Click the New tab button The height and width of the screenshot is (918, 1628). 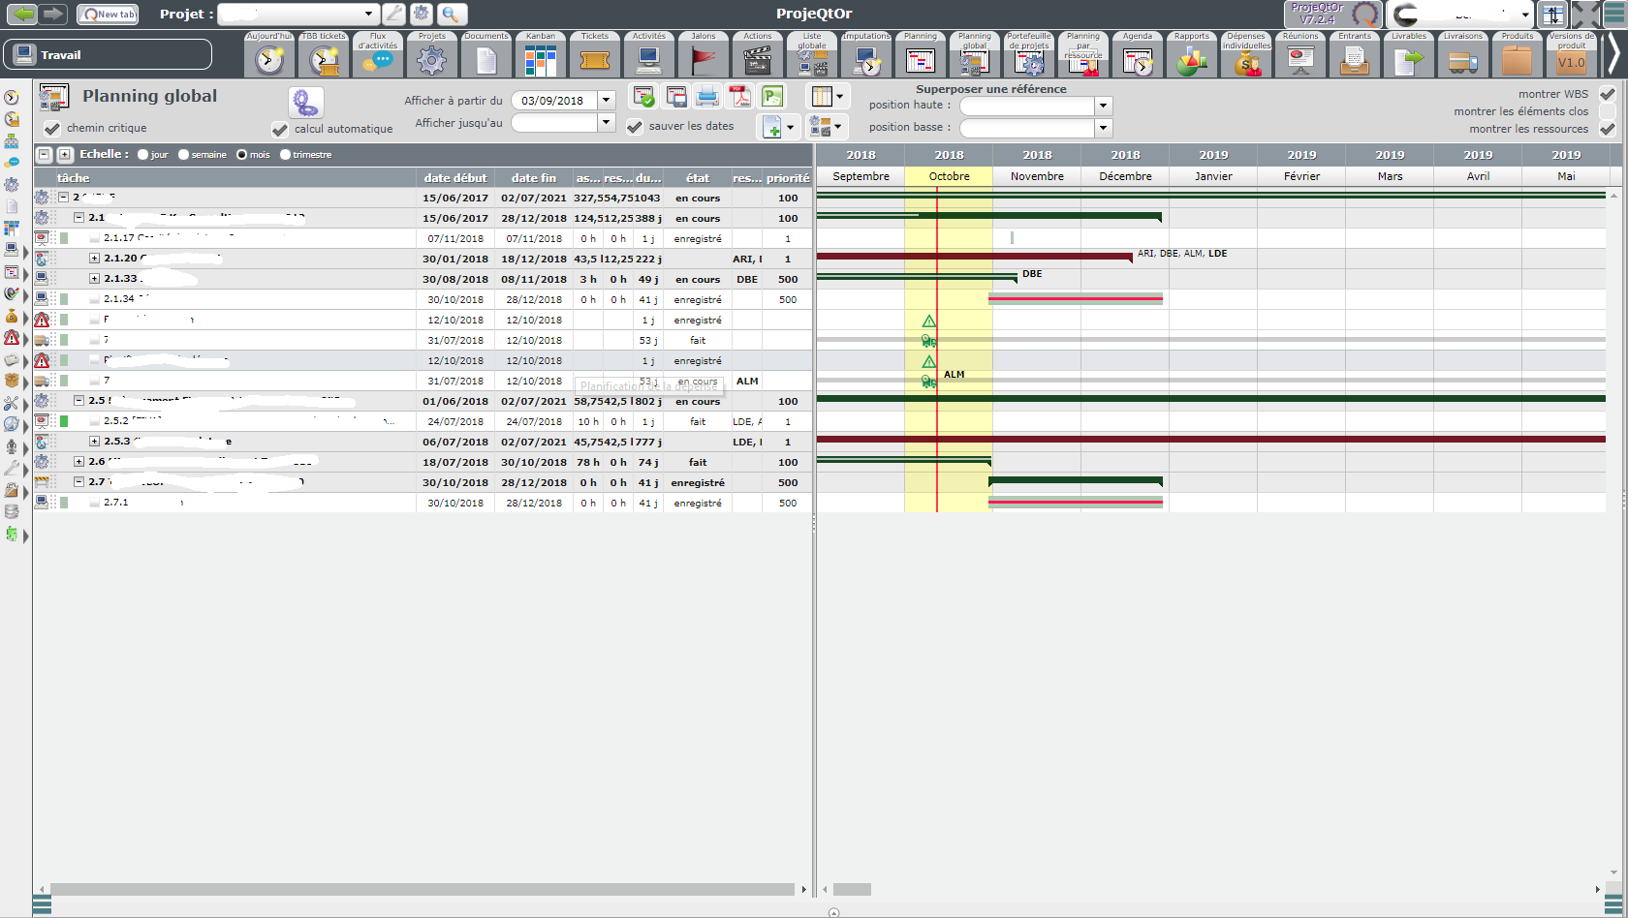(x=108, y=15)
